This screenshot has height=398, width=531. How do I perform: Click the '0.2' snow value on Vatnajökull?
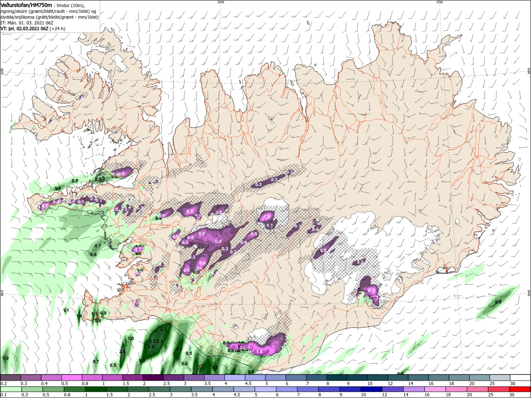click(360, 262)
